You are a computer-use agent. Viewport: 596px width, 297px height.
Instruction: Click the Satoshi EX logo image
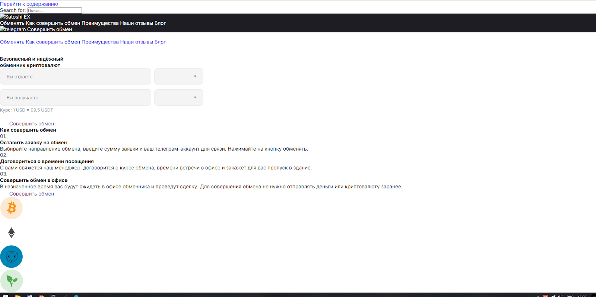pyautogui.click(x=15, y=17)
